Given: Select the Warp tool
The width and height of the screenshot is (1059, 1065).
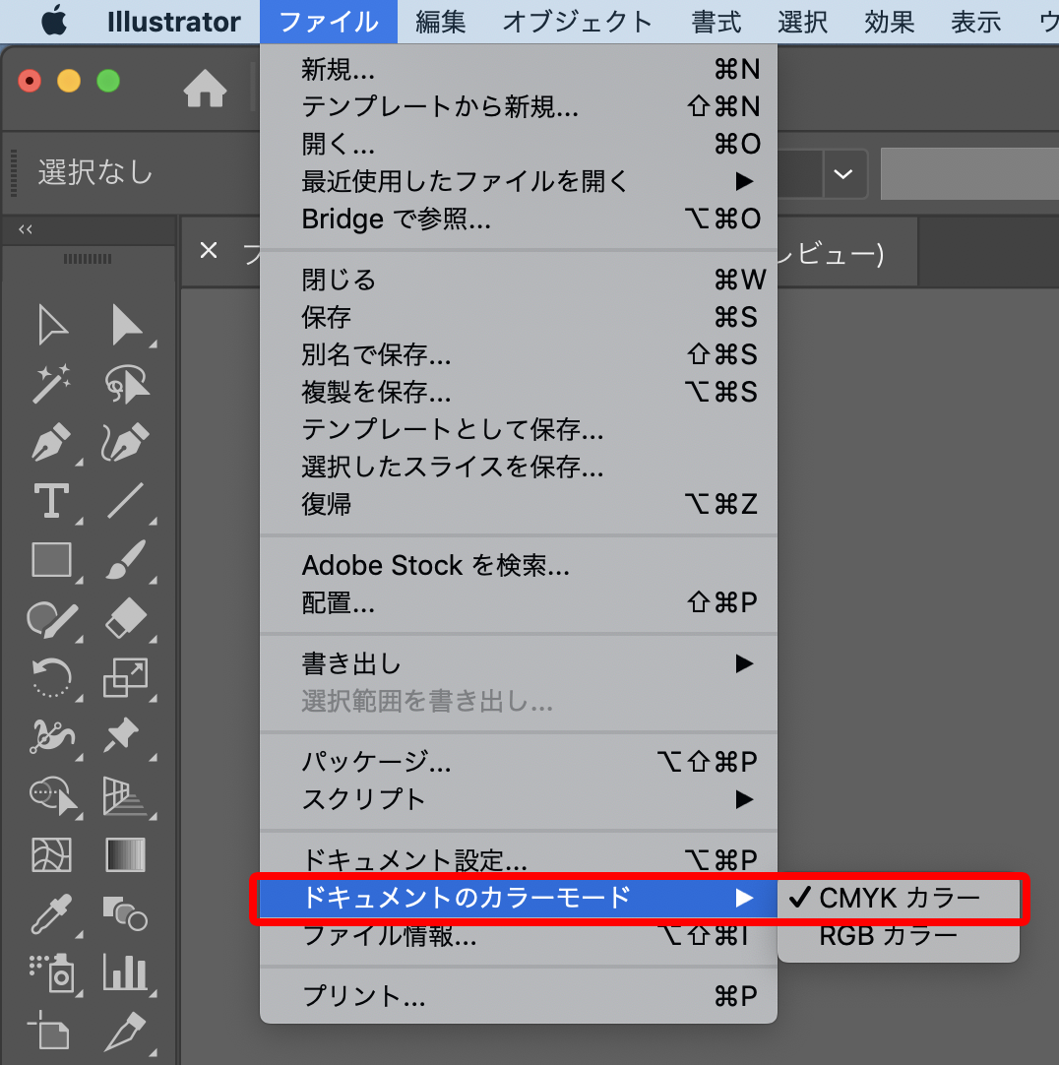Looking at the screenshot, I should coord(51,736).
